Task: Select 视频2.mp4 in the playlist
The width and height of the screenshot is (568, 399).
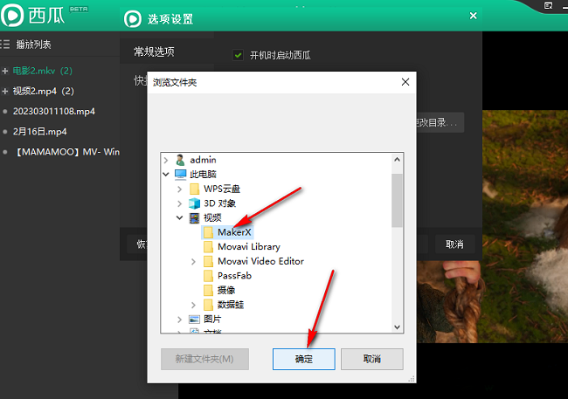Action: (x=44, y=91)
